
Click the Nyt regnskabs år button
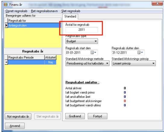pyautogui.click(x=18, y=116)
